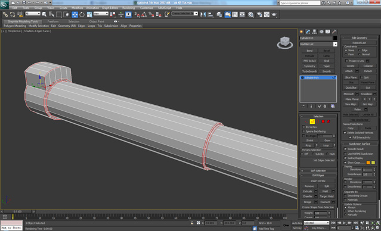The width and height of the screenshot is (381, 231).
Task: Click Configure Modifier Sets icon
Action: pos(333,106)
